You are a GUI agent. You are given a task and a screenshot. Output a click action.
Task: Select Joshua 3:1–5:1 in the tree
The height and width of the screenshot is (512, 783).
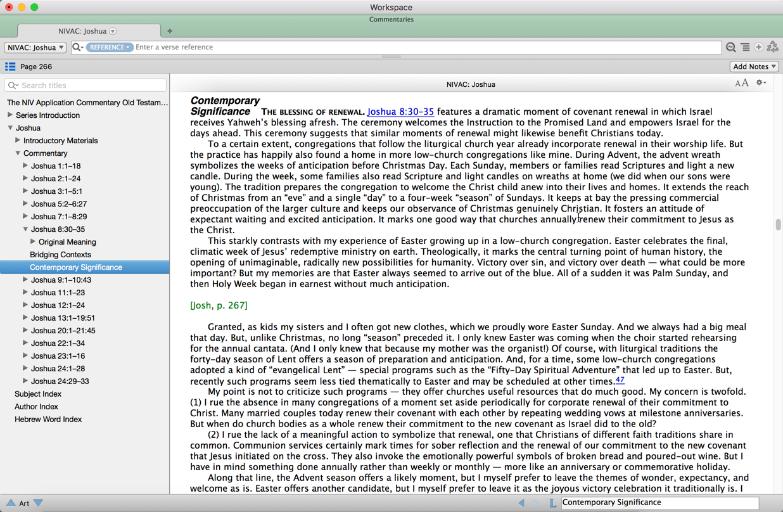click(56, 191)
